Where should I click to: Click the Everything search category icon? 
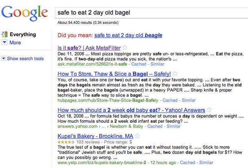(x=4, y=34)
